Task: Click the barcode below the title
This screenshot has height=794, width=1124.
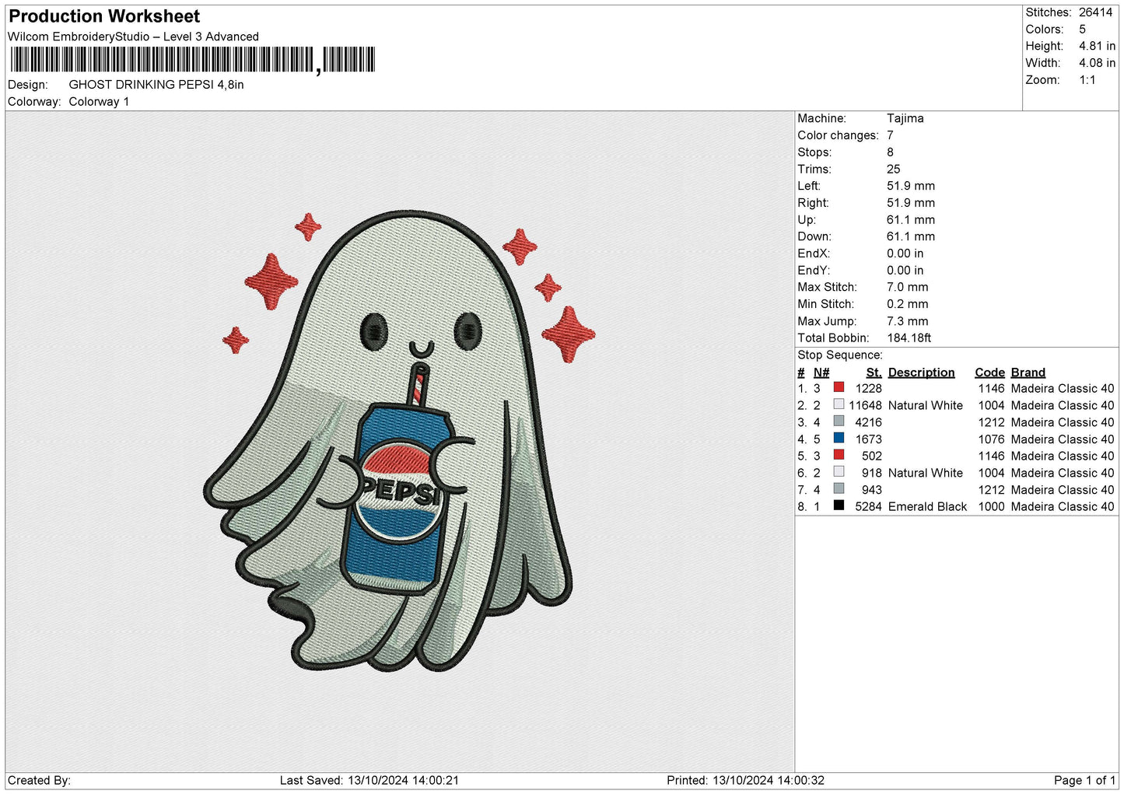Action: [x=192, y=60]
